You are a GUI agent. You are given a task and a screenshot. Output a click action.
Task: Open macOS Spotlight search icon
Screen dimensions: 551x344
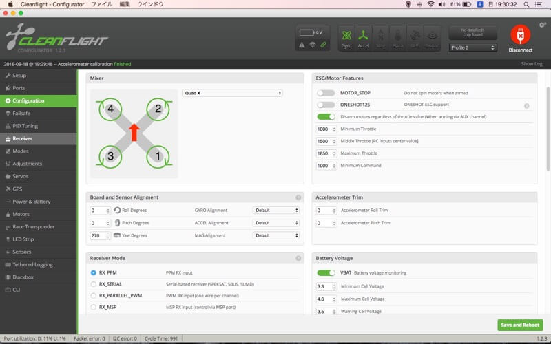tap(526, 4)
